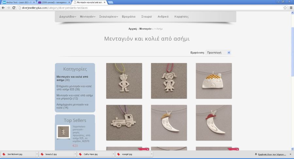
Task: Open the new tab button
Action: click(110, 2)
